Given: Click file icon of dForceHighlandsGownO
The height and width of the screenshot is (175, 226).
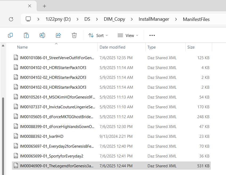Looking at the screenshot, I should coord(16,126).
